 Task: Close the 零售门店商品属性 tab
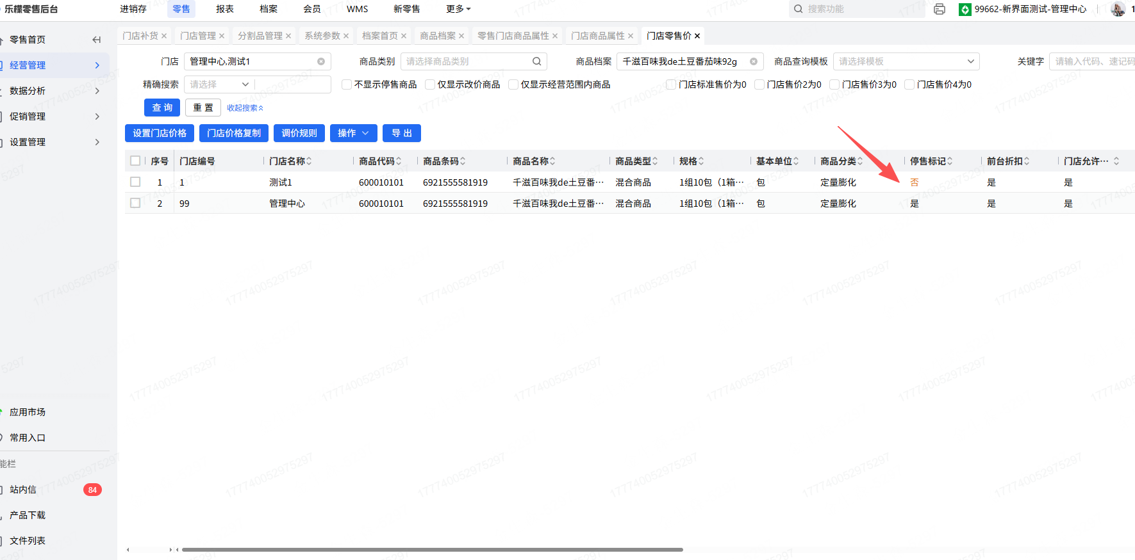click(x=555, y=36)
